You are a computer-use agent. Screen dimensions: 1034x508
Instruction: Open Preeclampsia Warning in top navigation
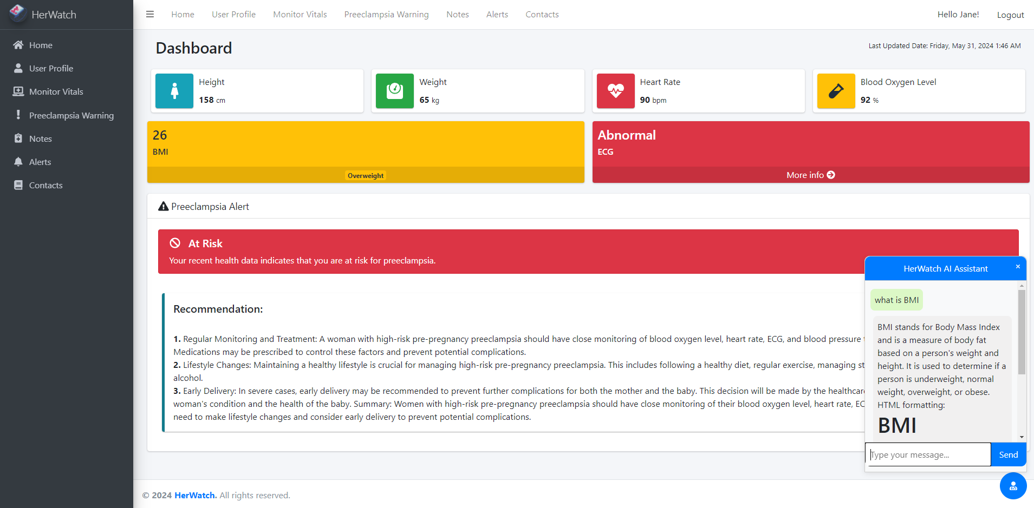tap(386, 15)
